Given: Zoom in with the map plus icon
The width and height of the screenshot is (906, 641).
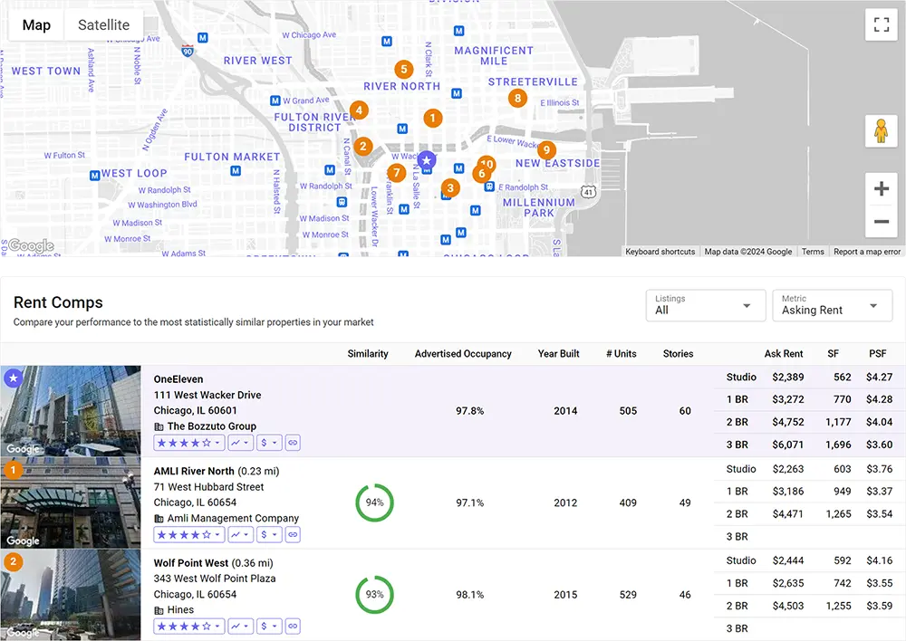Looking at the screenshot, I should [x=881, y=188].
